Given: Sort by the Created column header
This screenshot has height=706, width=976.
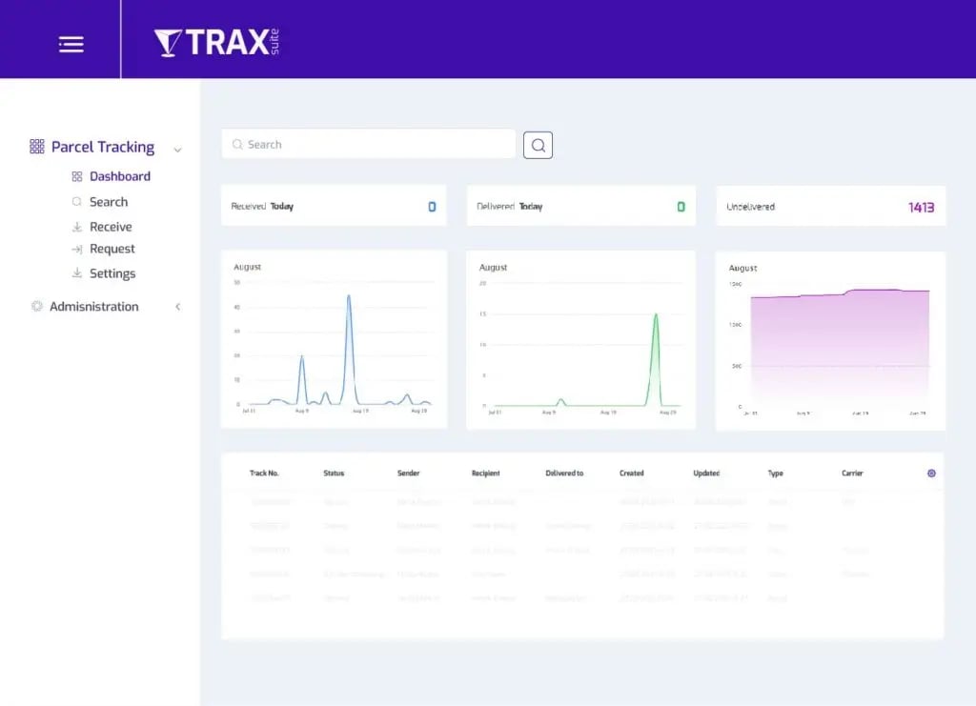Looking at the screenshot, I should [x=631, y=474].
